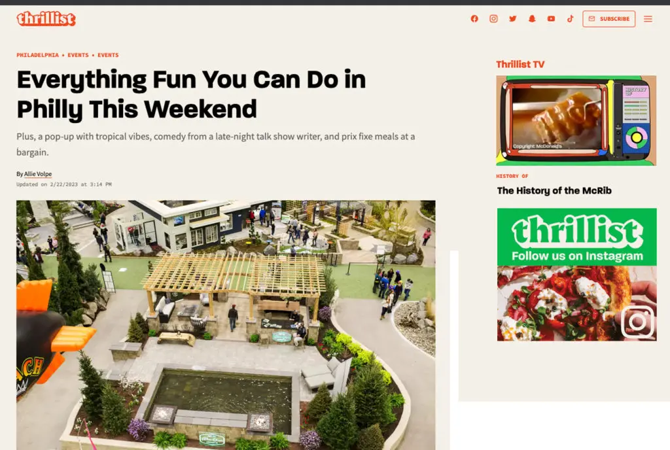The image size is (670, 450).
Task: Click the Thrillist TV section heading
Action: 520,65
